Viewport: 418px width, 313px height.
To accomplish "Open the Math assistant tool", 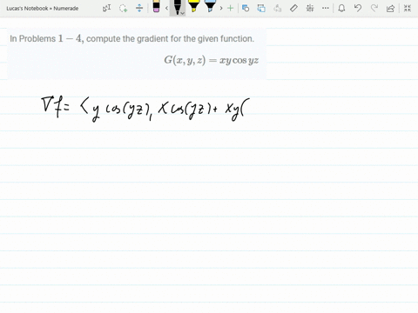I will coord(310,8).
